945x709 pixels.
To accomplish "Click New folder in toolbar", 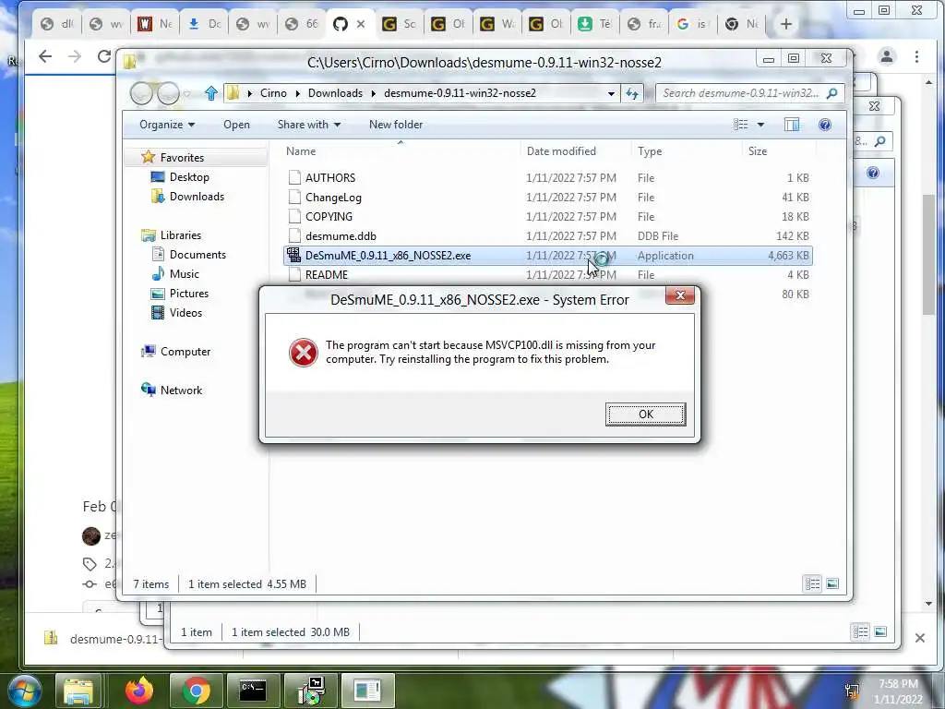I will pyautogui.click(x=396, y=125).
